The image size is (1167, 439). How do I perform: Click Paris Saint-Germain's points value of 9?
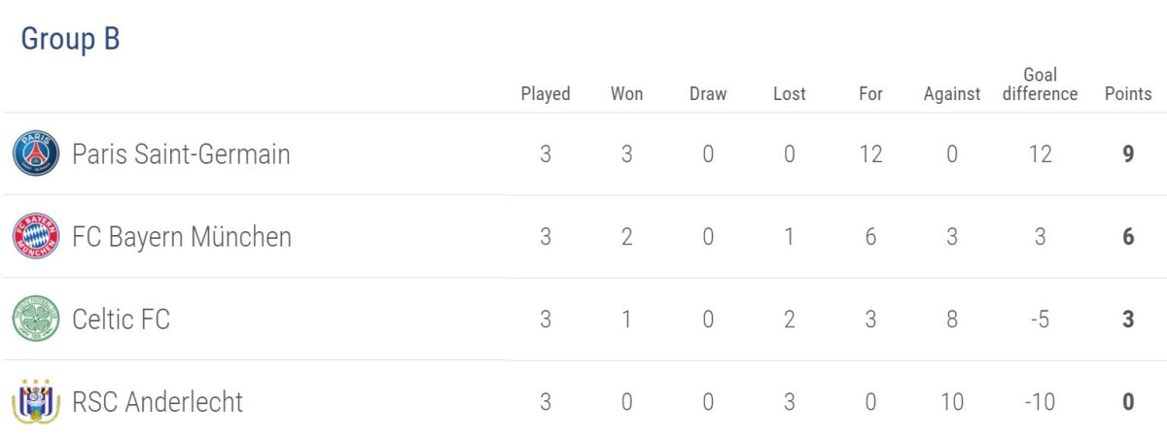1128,154
